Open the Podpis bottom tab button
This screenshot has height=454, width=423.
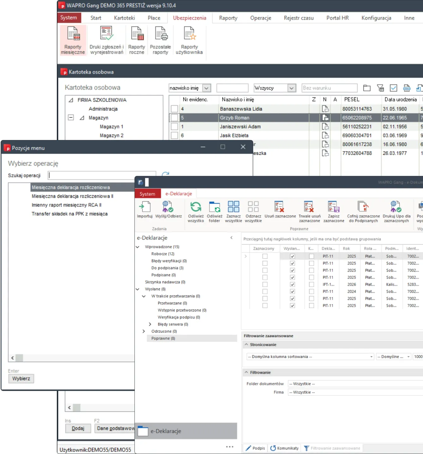coord(255,448)
